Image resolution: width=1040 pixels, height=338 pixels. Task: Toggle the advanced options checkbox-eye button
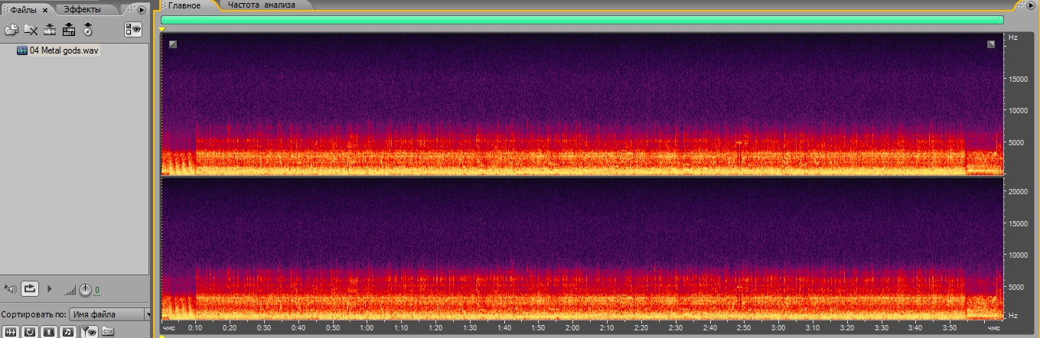(x=134, y=30)
